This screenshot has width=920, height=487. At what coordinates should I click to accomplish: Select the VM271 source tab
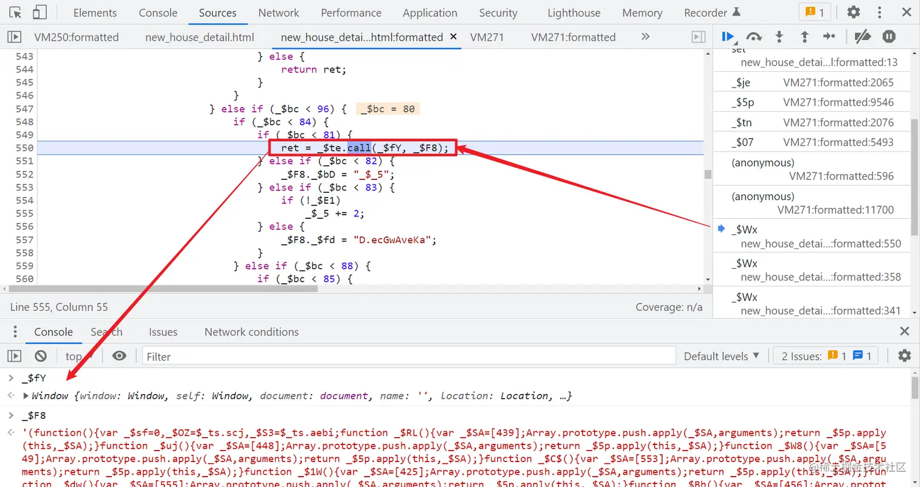487,37
